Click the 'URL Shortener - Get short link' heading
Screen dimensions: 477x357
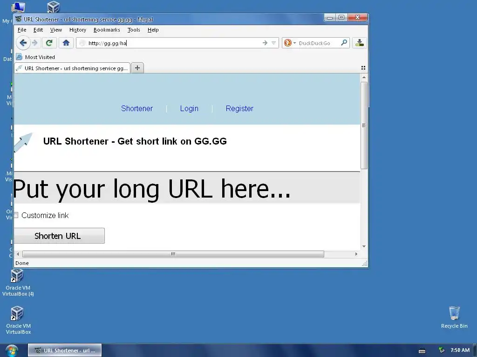(x=135, y=141)
